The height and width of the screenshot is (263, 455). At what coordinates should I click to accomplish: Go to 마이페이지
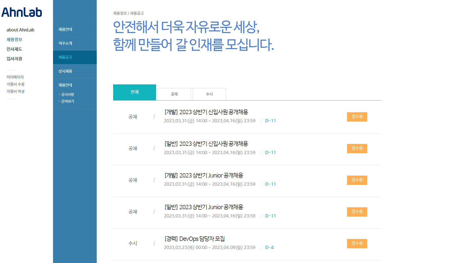click(15, 77)
